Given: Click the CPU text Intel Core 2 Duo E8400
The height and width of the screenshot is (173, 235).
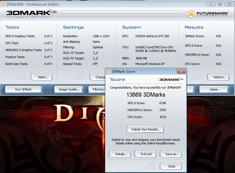Looking at the screenshot, I should point(156,49).
